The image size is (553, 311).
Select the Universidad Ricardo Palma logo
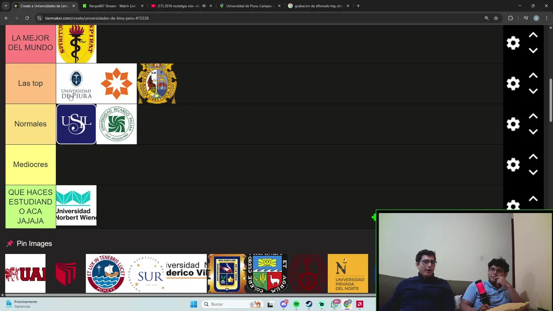click(x=117, y=124)
